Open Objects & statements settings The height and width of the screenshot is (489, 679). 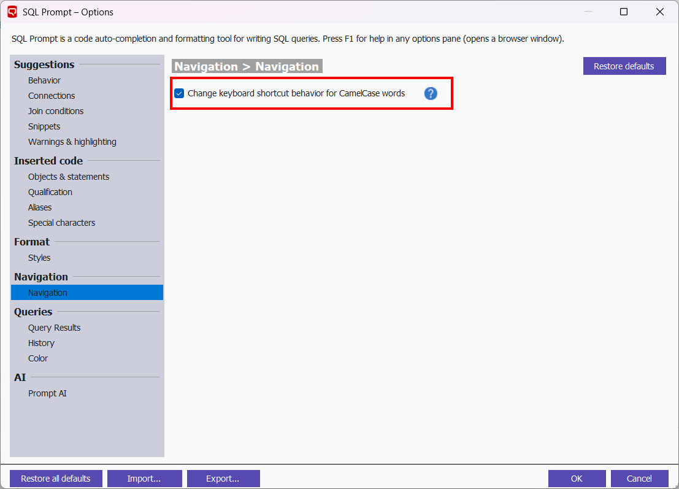69,177
